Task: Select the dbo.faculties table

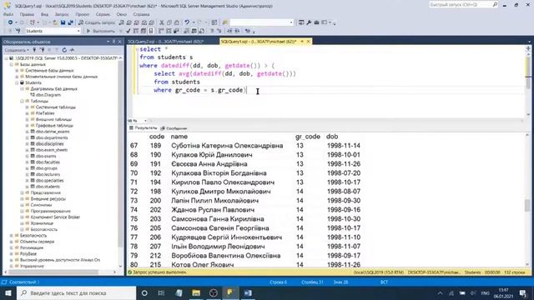Action: pos(48,162)
